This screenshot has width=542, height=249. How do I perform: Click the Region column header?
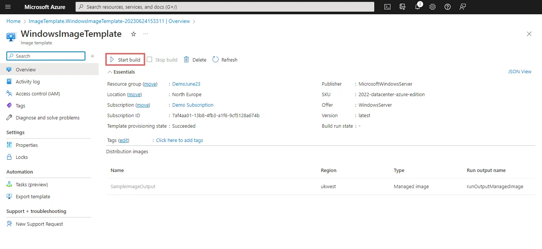pyautogui.click(x=329, y=171)
